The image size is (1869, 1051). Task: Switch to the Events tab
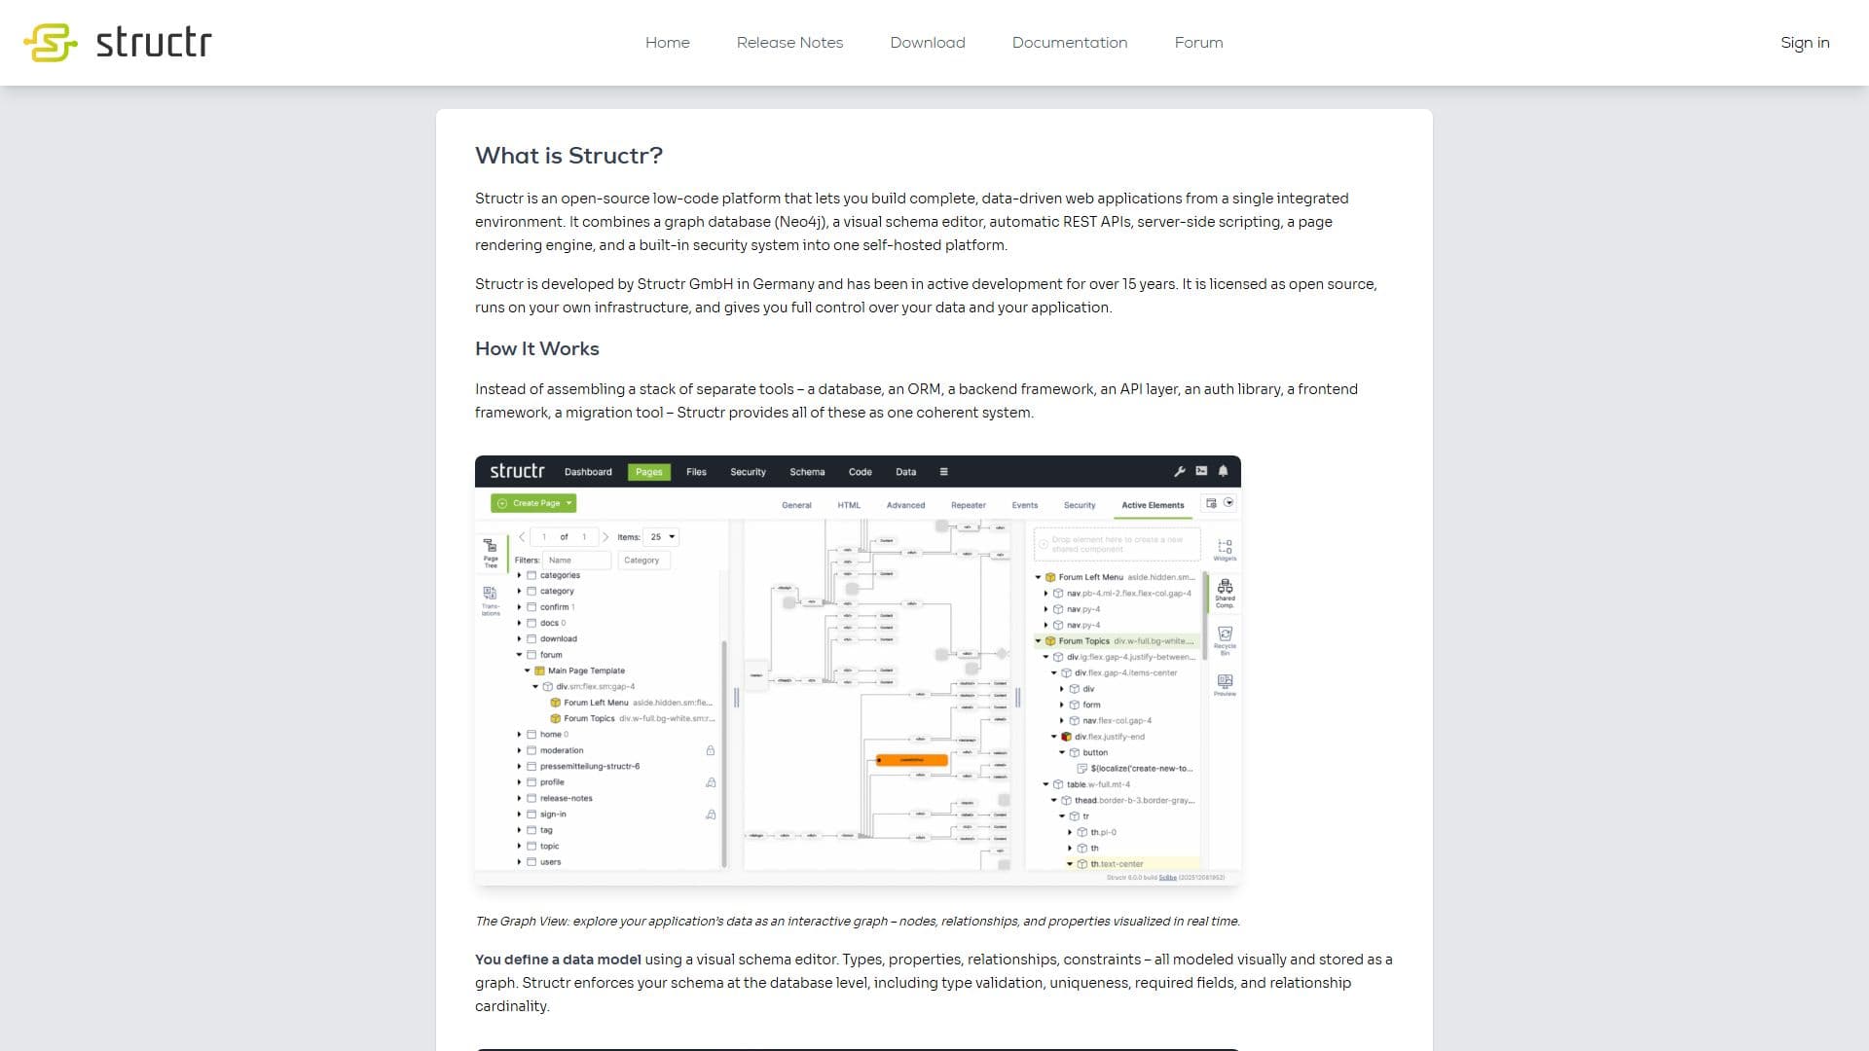tap(1024, 505)
